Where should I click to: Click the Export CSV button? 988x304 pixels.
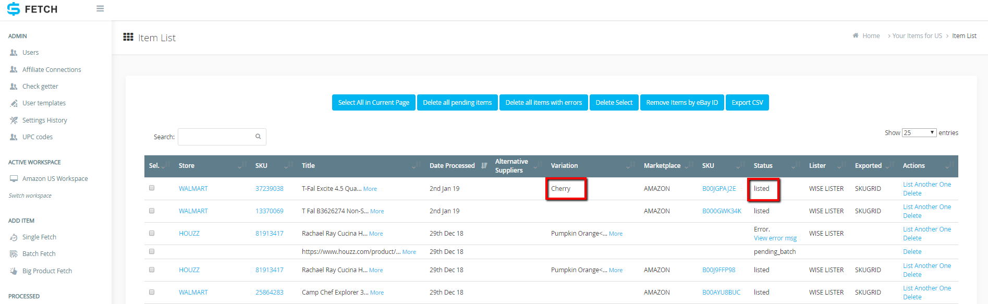747,102
